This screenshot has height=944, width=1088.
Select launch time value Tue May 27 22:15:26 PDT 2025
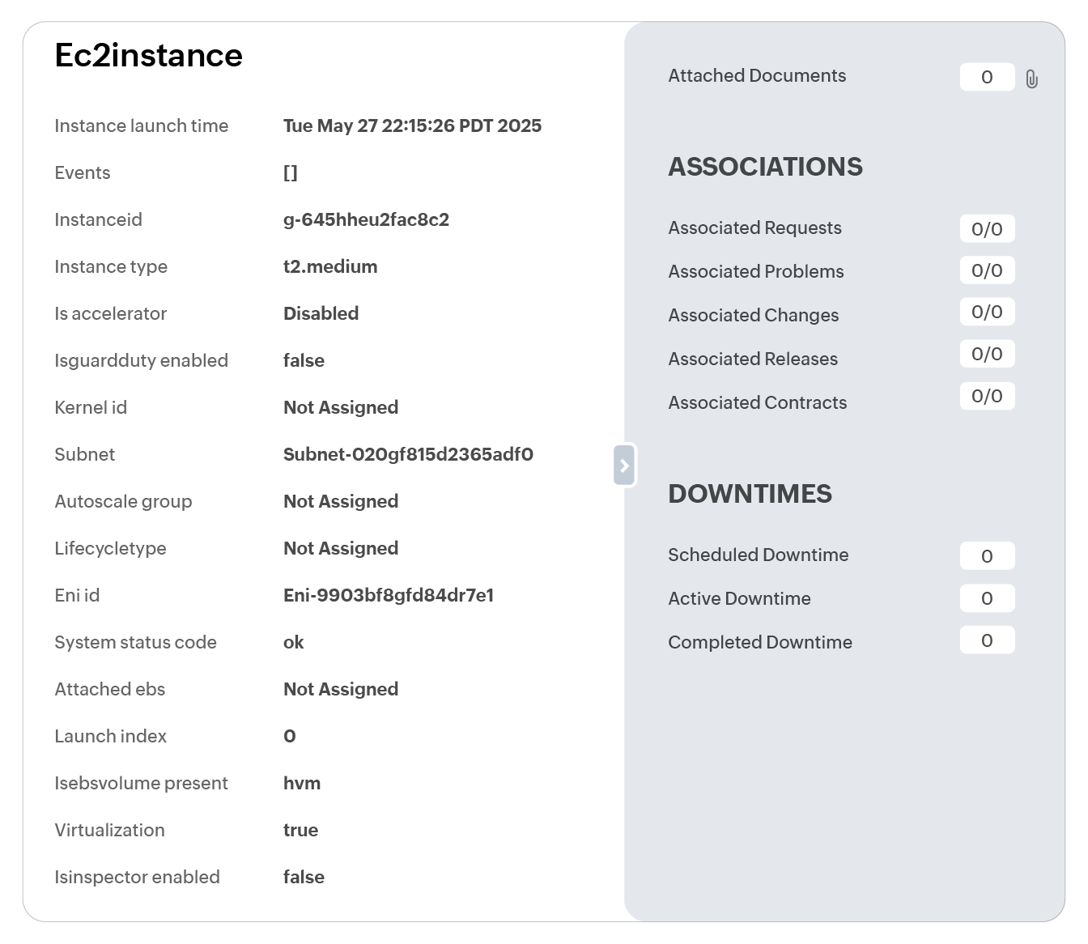click(412, 125)
